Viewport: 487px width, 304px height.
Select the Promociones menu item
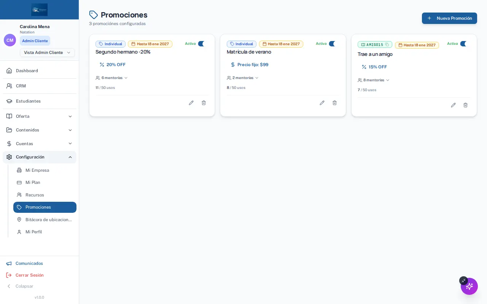(45, 207)
